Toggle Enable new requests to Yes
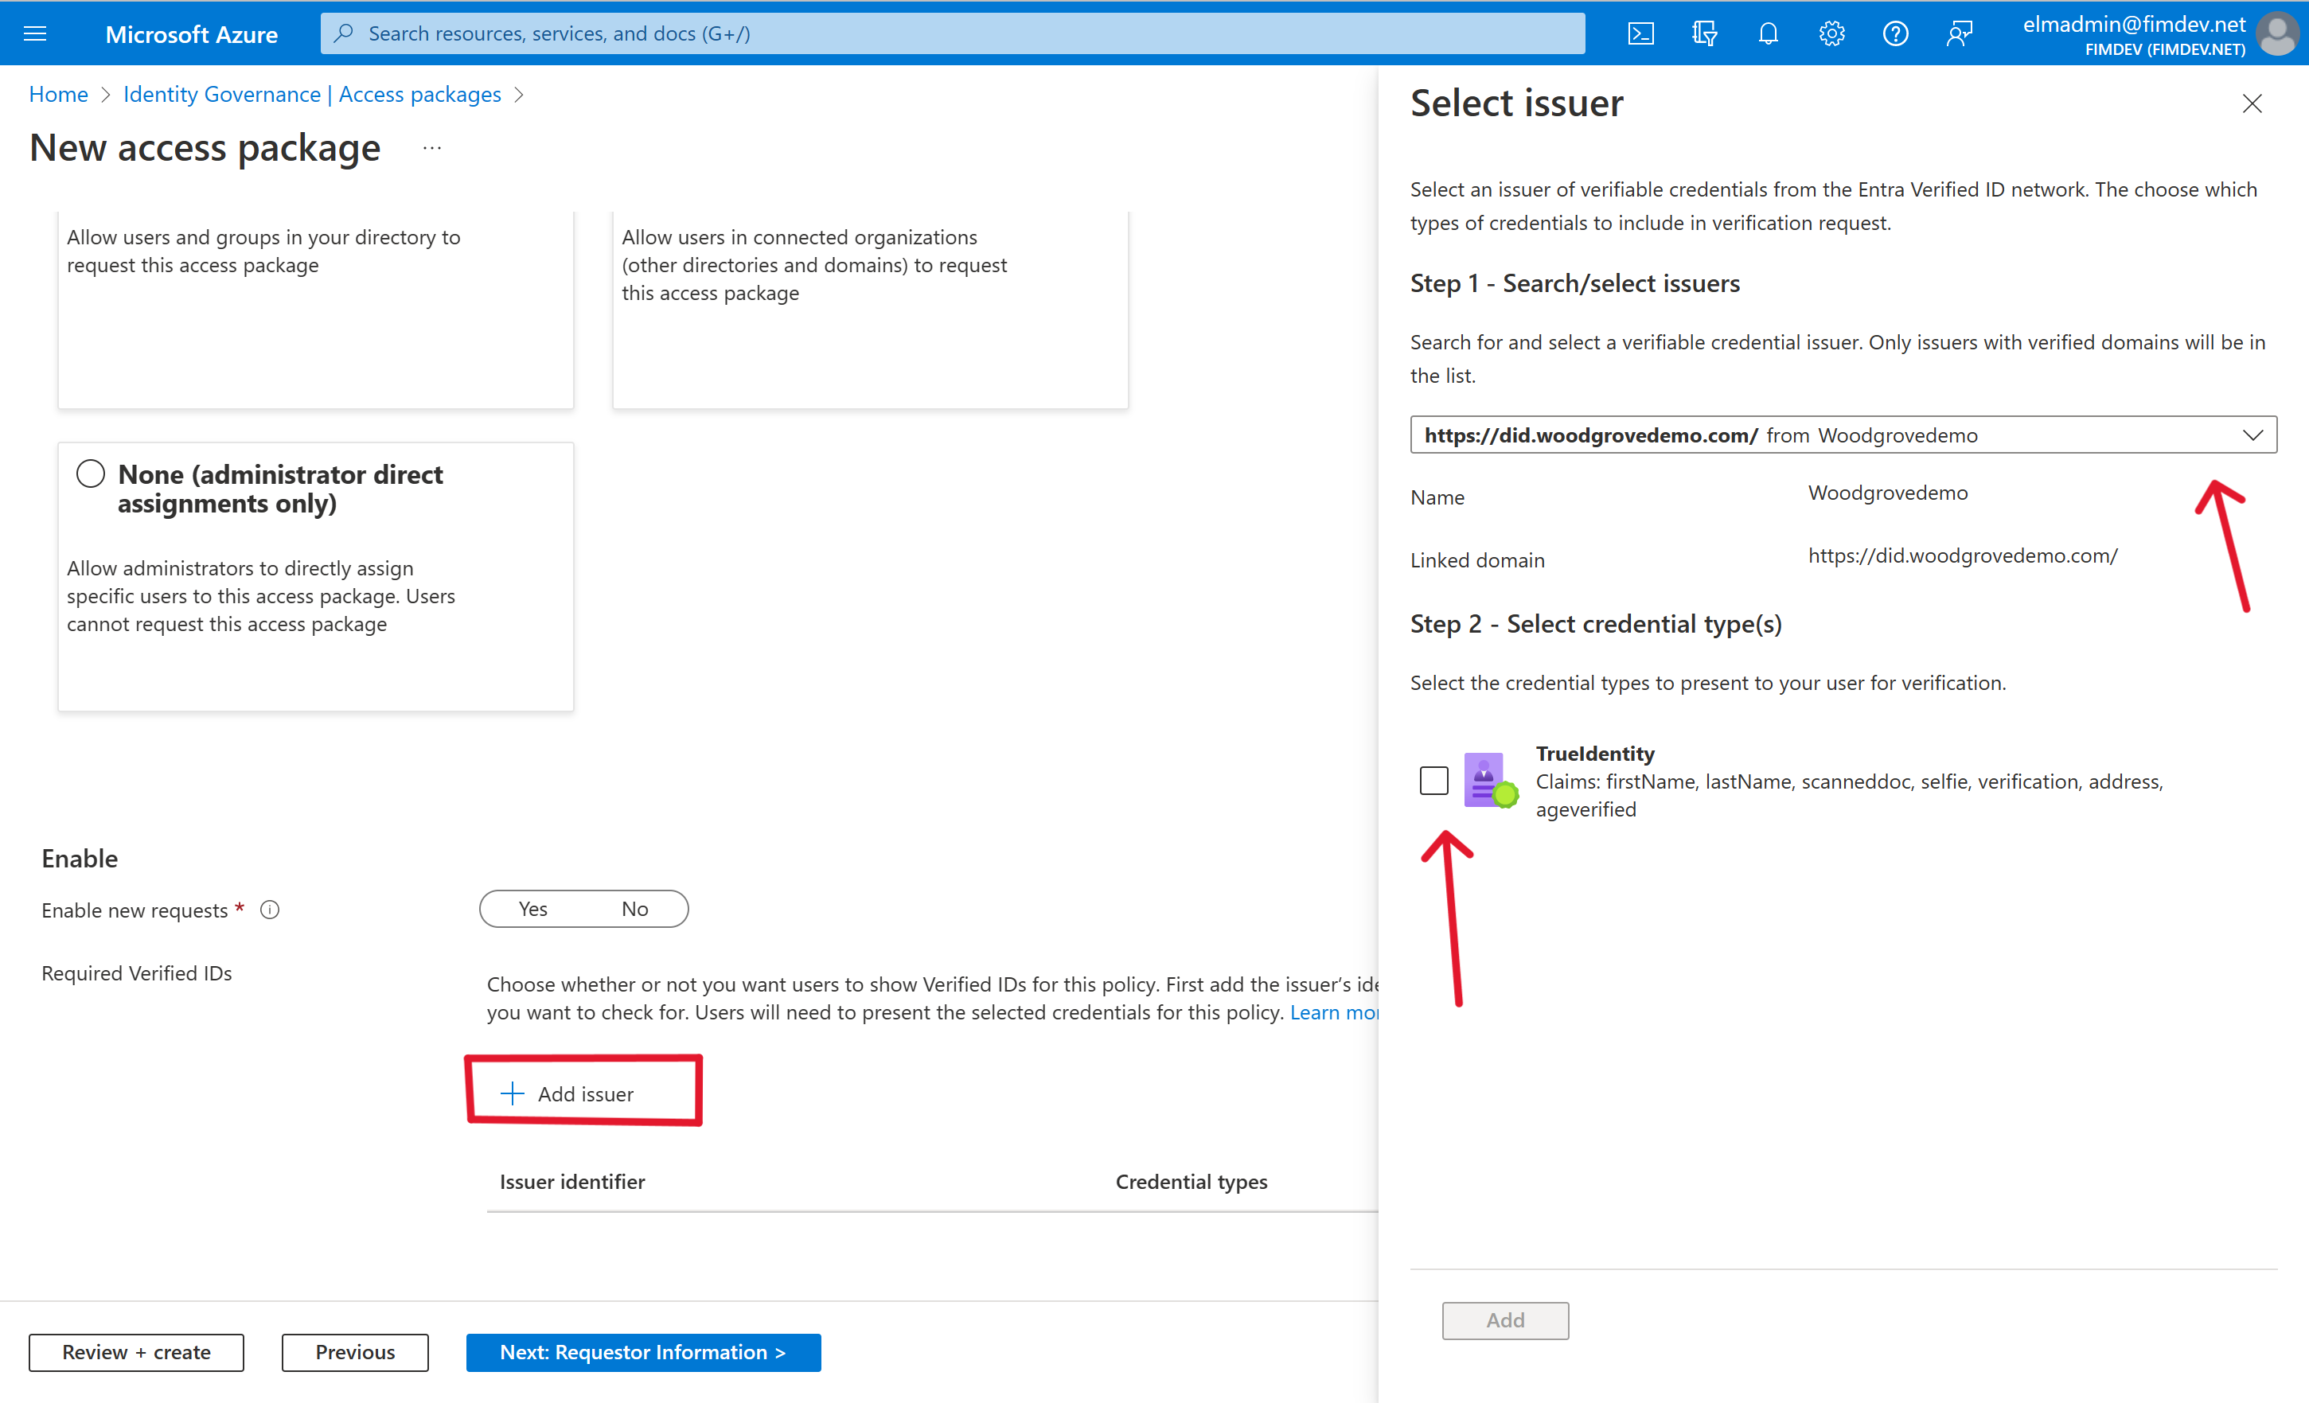 [531, 908]
